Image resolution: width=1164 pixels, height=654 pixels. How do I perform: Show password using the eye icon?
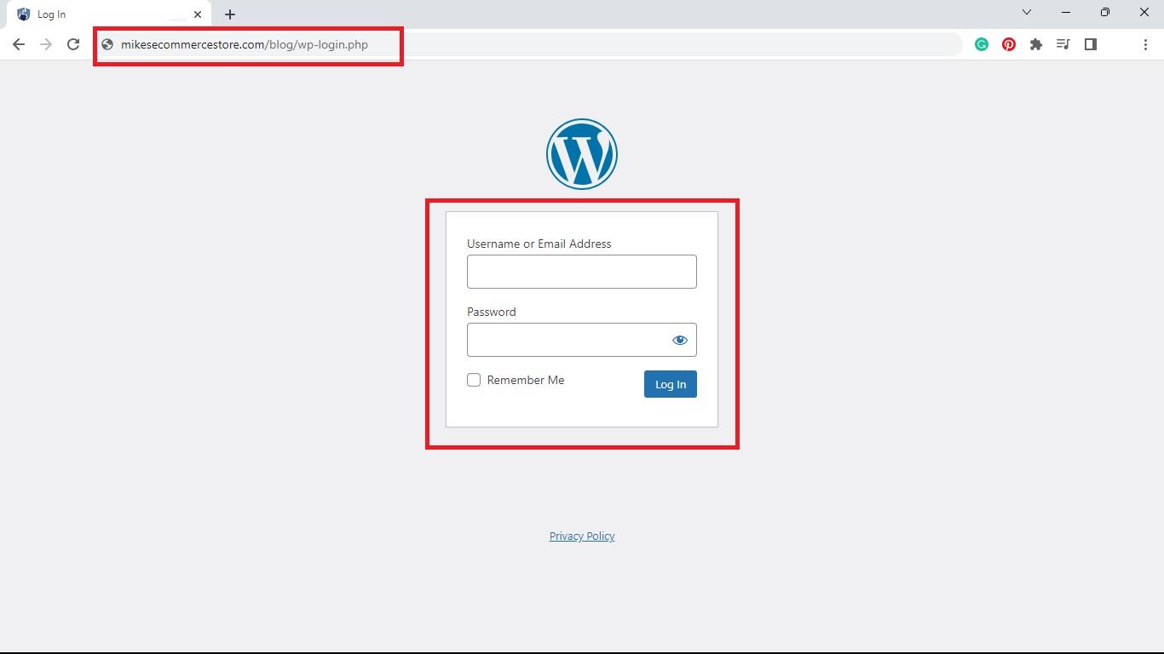680,340
